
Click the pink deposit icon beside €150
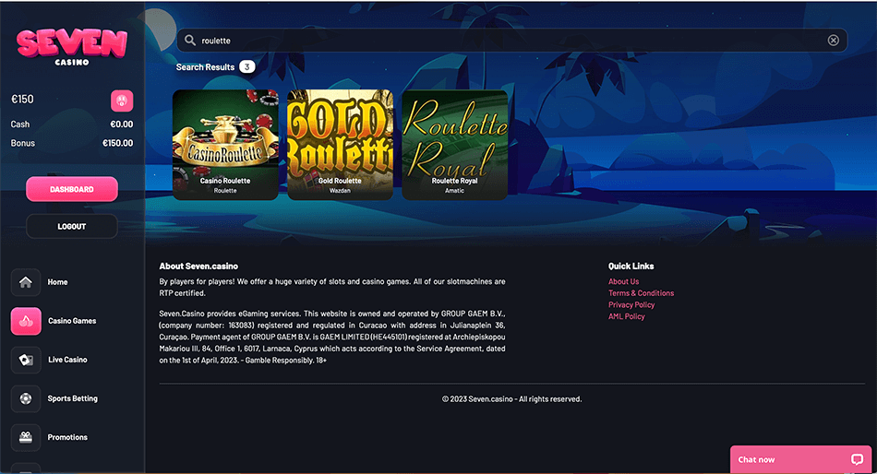pos(122,101)
